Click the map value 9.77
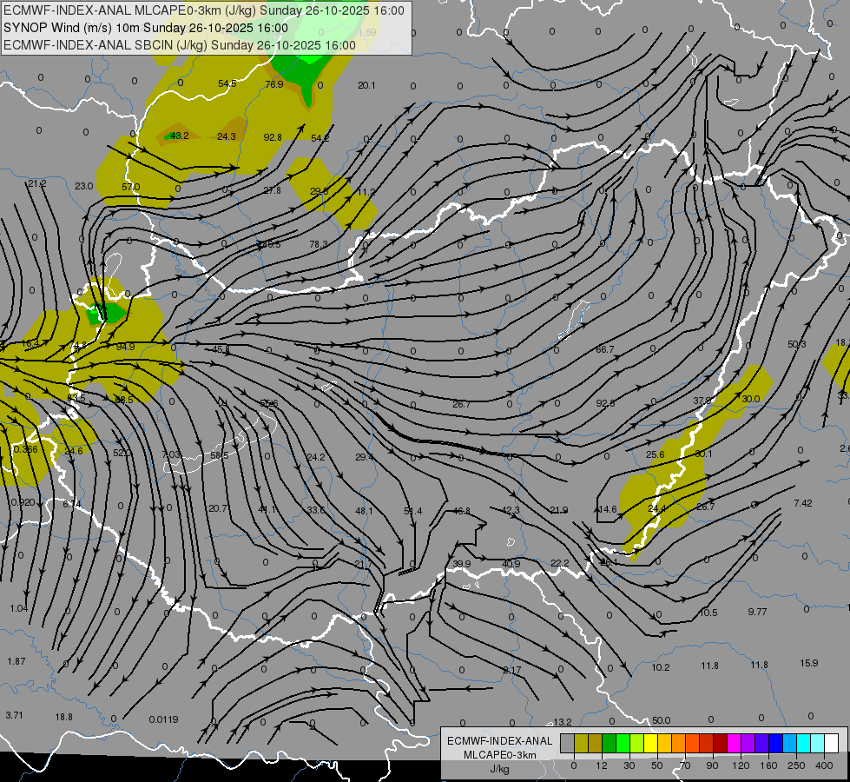The height and width of the screenshot is (782, 850). click(757, 612)
